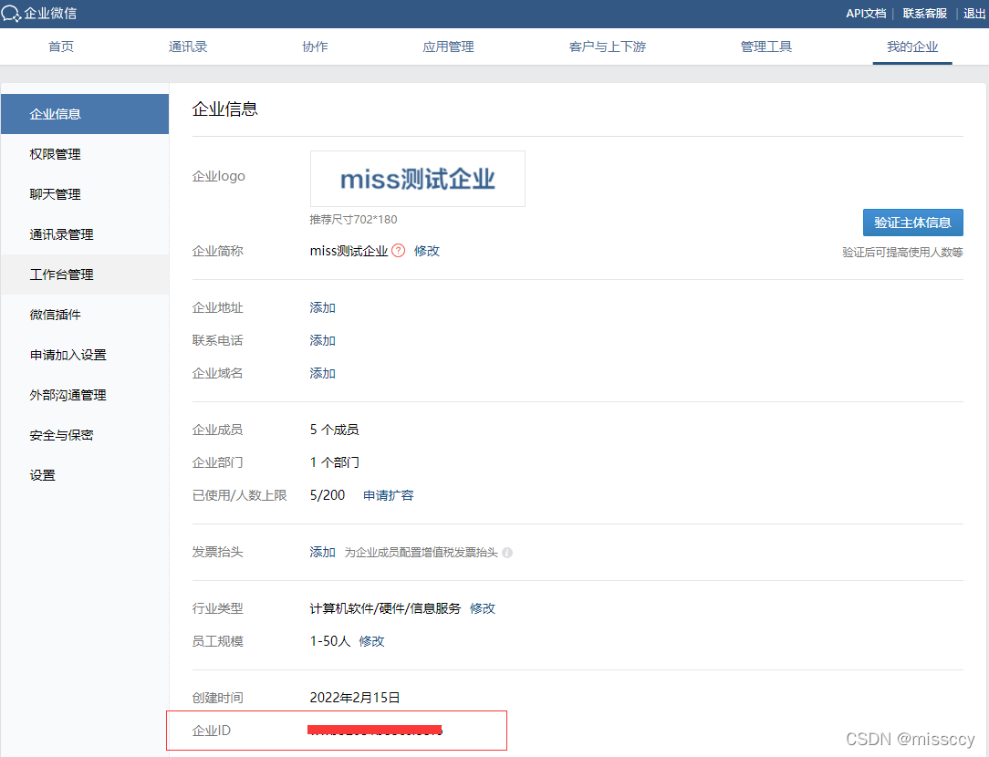Viewport: 989px width, 757px height.
Task: Open 聊天管理 in the sidebar
Action: point(85,194)
